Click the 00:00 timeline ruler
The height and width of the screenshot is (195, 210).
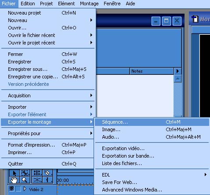point(75,180)
